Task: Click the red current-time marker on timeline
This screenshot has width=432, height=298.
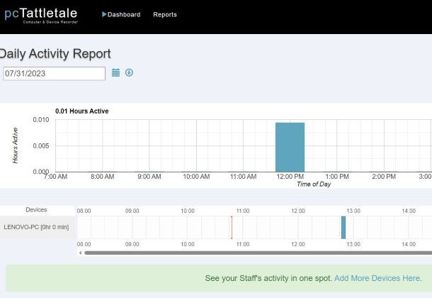Action: click(232, 227)
